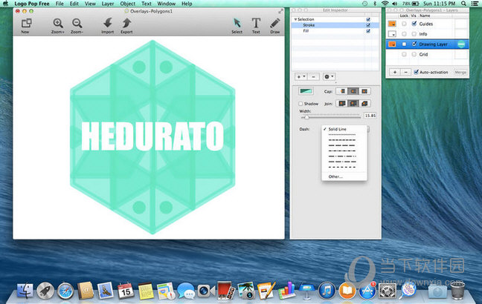Open Safari from the Dock

click(x=65, y=291)
